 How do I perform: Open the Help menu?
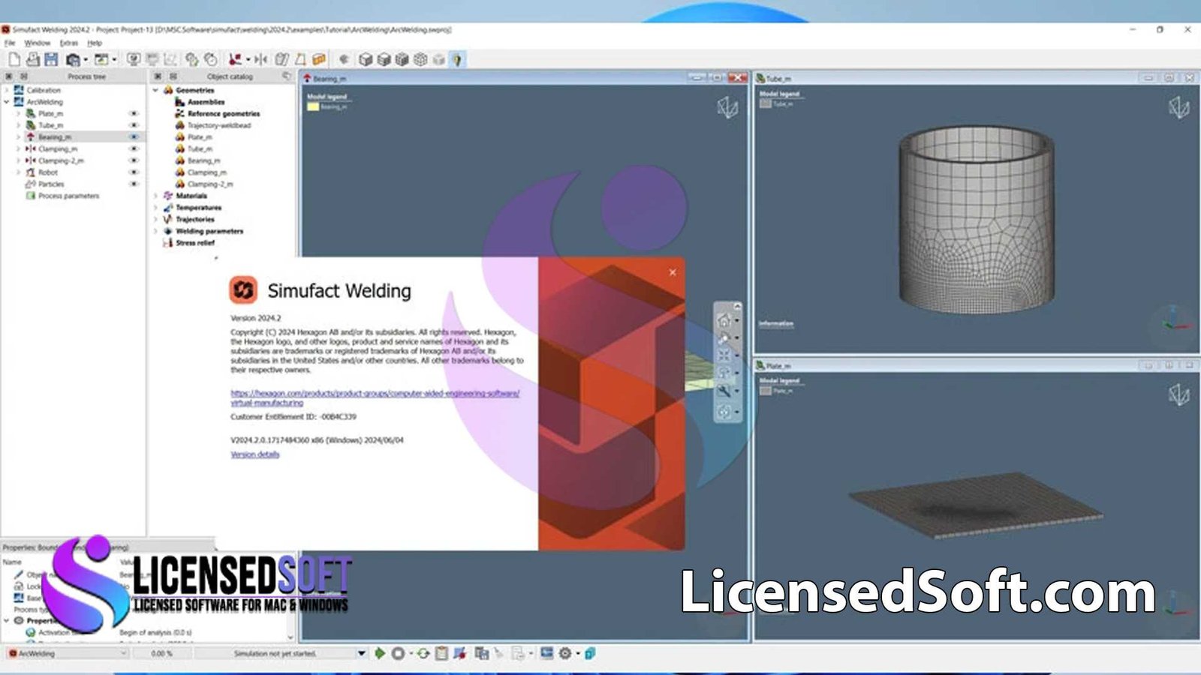point(95,43)
